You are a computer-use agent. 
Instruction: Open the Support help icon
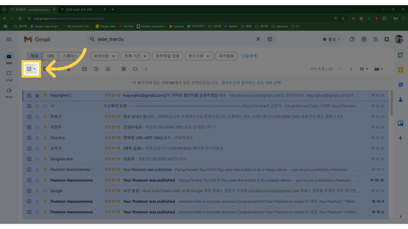(352, 39)
